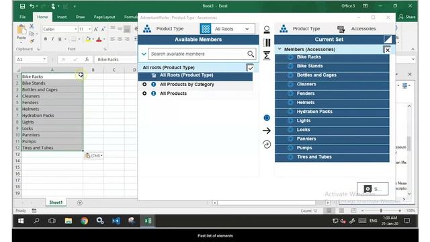Click the Increase Font Size icon

pos(96,29)
